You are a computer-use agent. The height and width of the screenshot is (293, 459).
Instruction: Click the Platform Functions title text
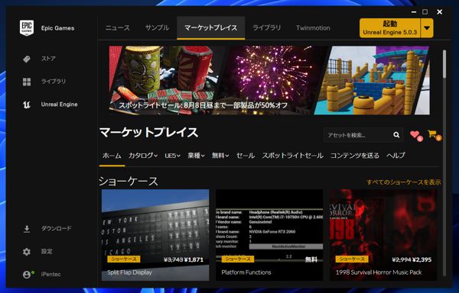(246, 272)
